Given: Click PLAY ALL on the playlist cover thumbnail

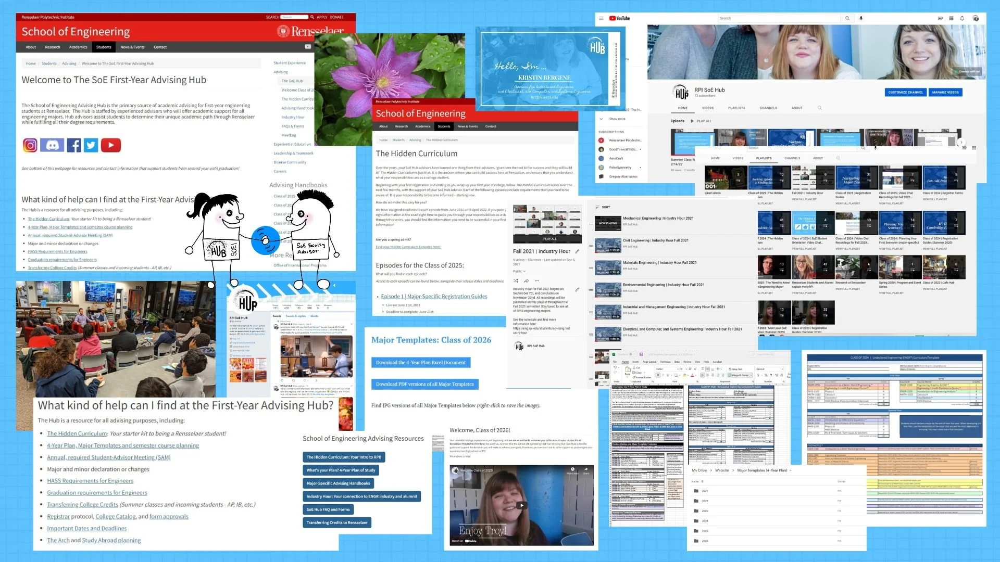Looking at the screenshot, I should 549,239.
